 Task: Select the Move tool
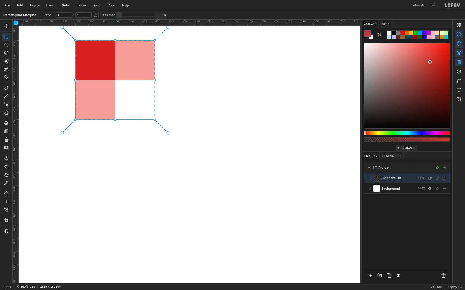(x=6, y=26)
